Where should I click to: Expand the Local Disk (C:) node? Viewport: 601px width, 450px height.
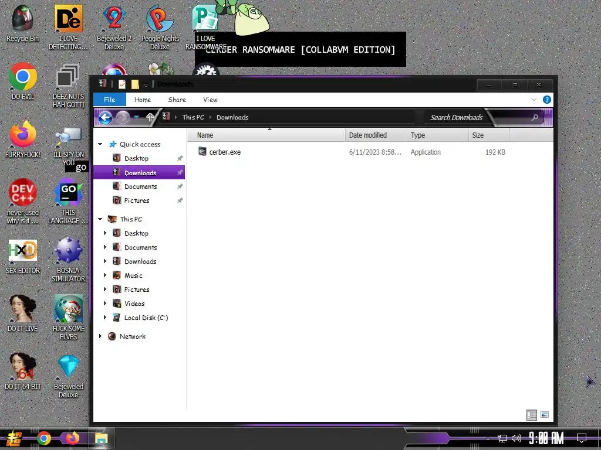point(105,318)
